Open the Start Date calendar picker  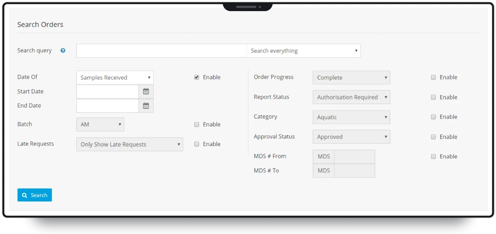[x=146, y=91]
